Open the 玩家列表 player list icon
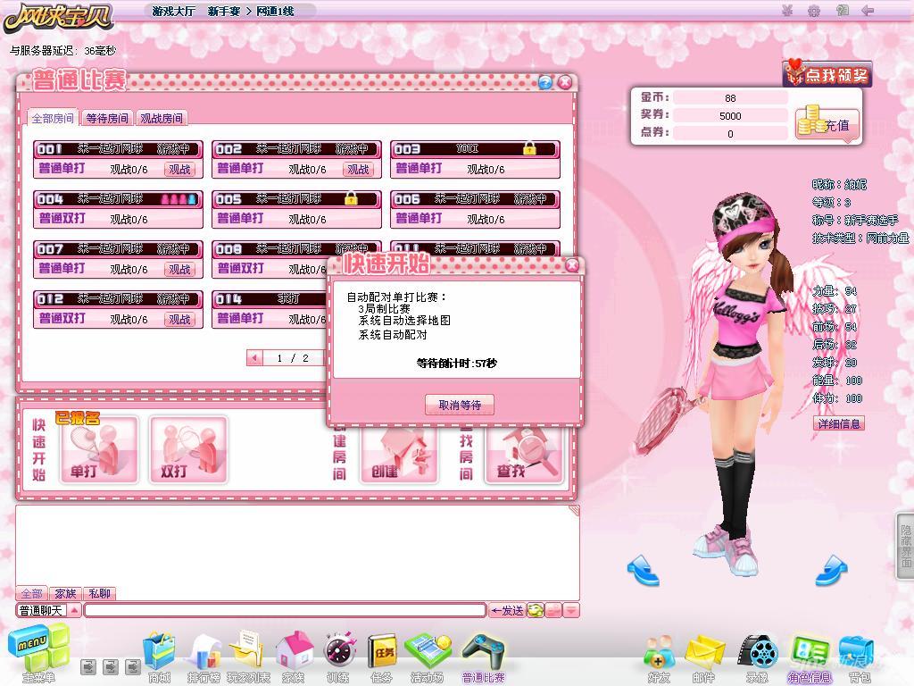Viewport: 914px width, 686px height. [x=247, y=649]
